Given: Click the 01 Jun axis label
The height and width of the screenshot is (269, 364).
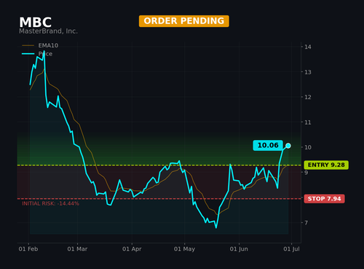Looking at the screenshot, I should tap(239, 249).
